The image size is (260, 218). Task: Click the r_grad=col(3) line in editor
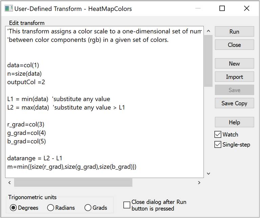tap(26, 124)
